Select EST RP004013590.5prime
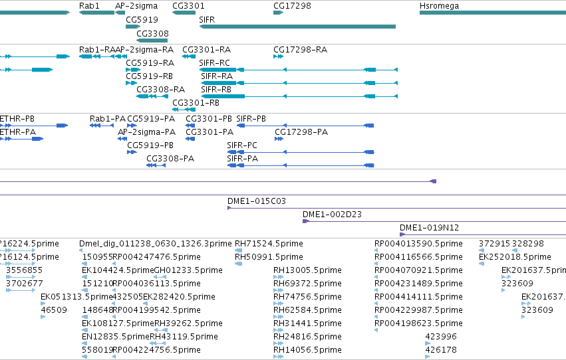566x360 pixels. coord(418,244)
